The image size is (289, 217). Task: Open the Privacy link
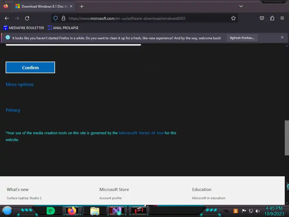(13, 110)
